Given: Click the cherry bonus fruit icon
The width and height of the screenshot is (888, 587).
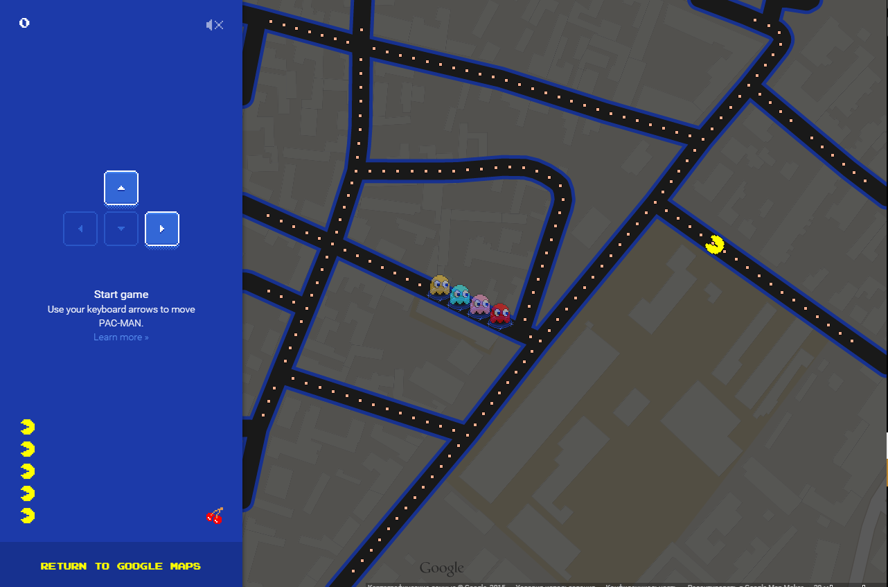Looking at the screenshot, I should (215, 515).
